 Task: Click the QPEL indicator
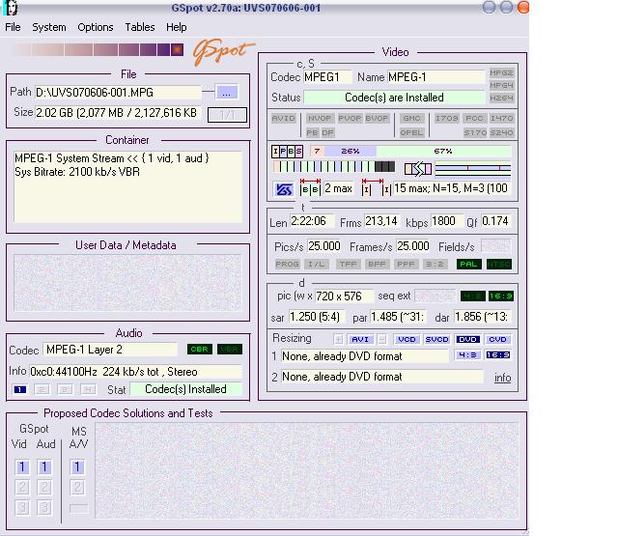(x=411, y=133)
